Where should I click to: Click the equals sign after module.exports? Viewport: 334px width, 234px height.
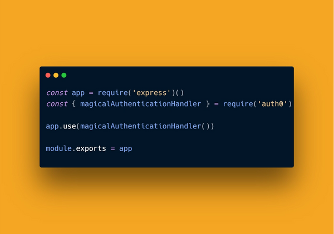point(112,148)
